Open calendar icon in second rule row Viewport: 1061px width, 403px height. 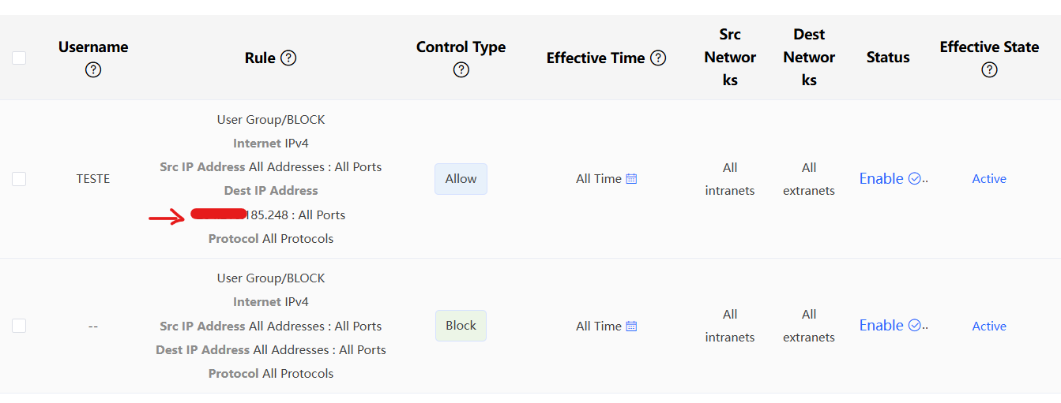click(631, 326)
